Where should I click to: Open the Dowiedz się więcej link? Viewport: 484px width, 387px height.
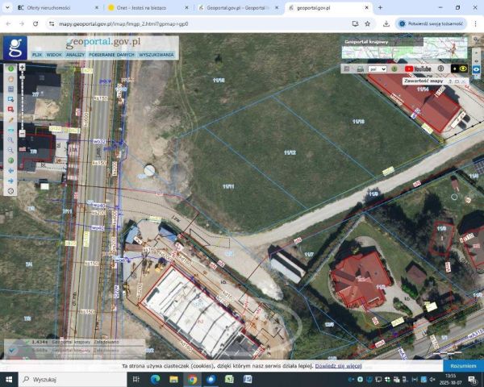[338, 366]
